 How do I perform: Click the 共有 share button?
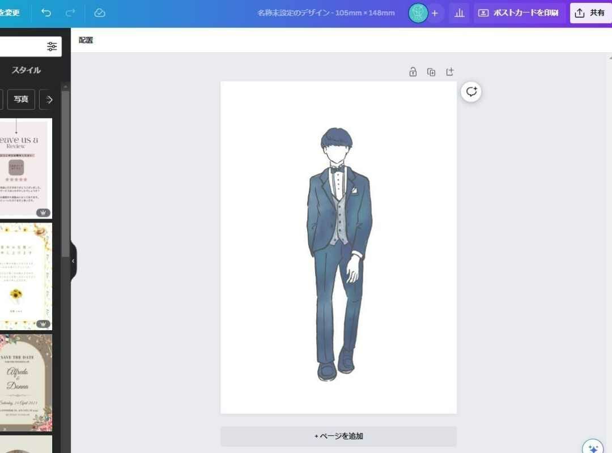point(590,13)
